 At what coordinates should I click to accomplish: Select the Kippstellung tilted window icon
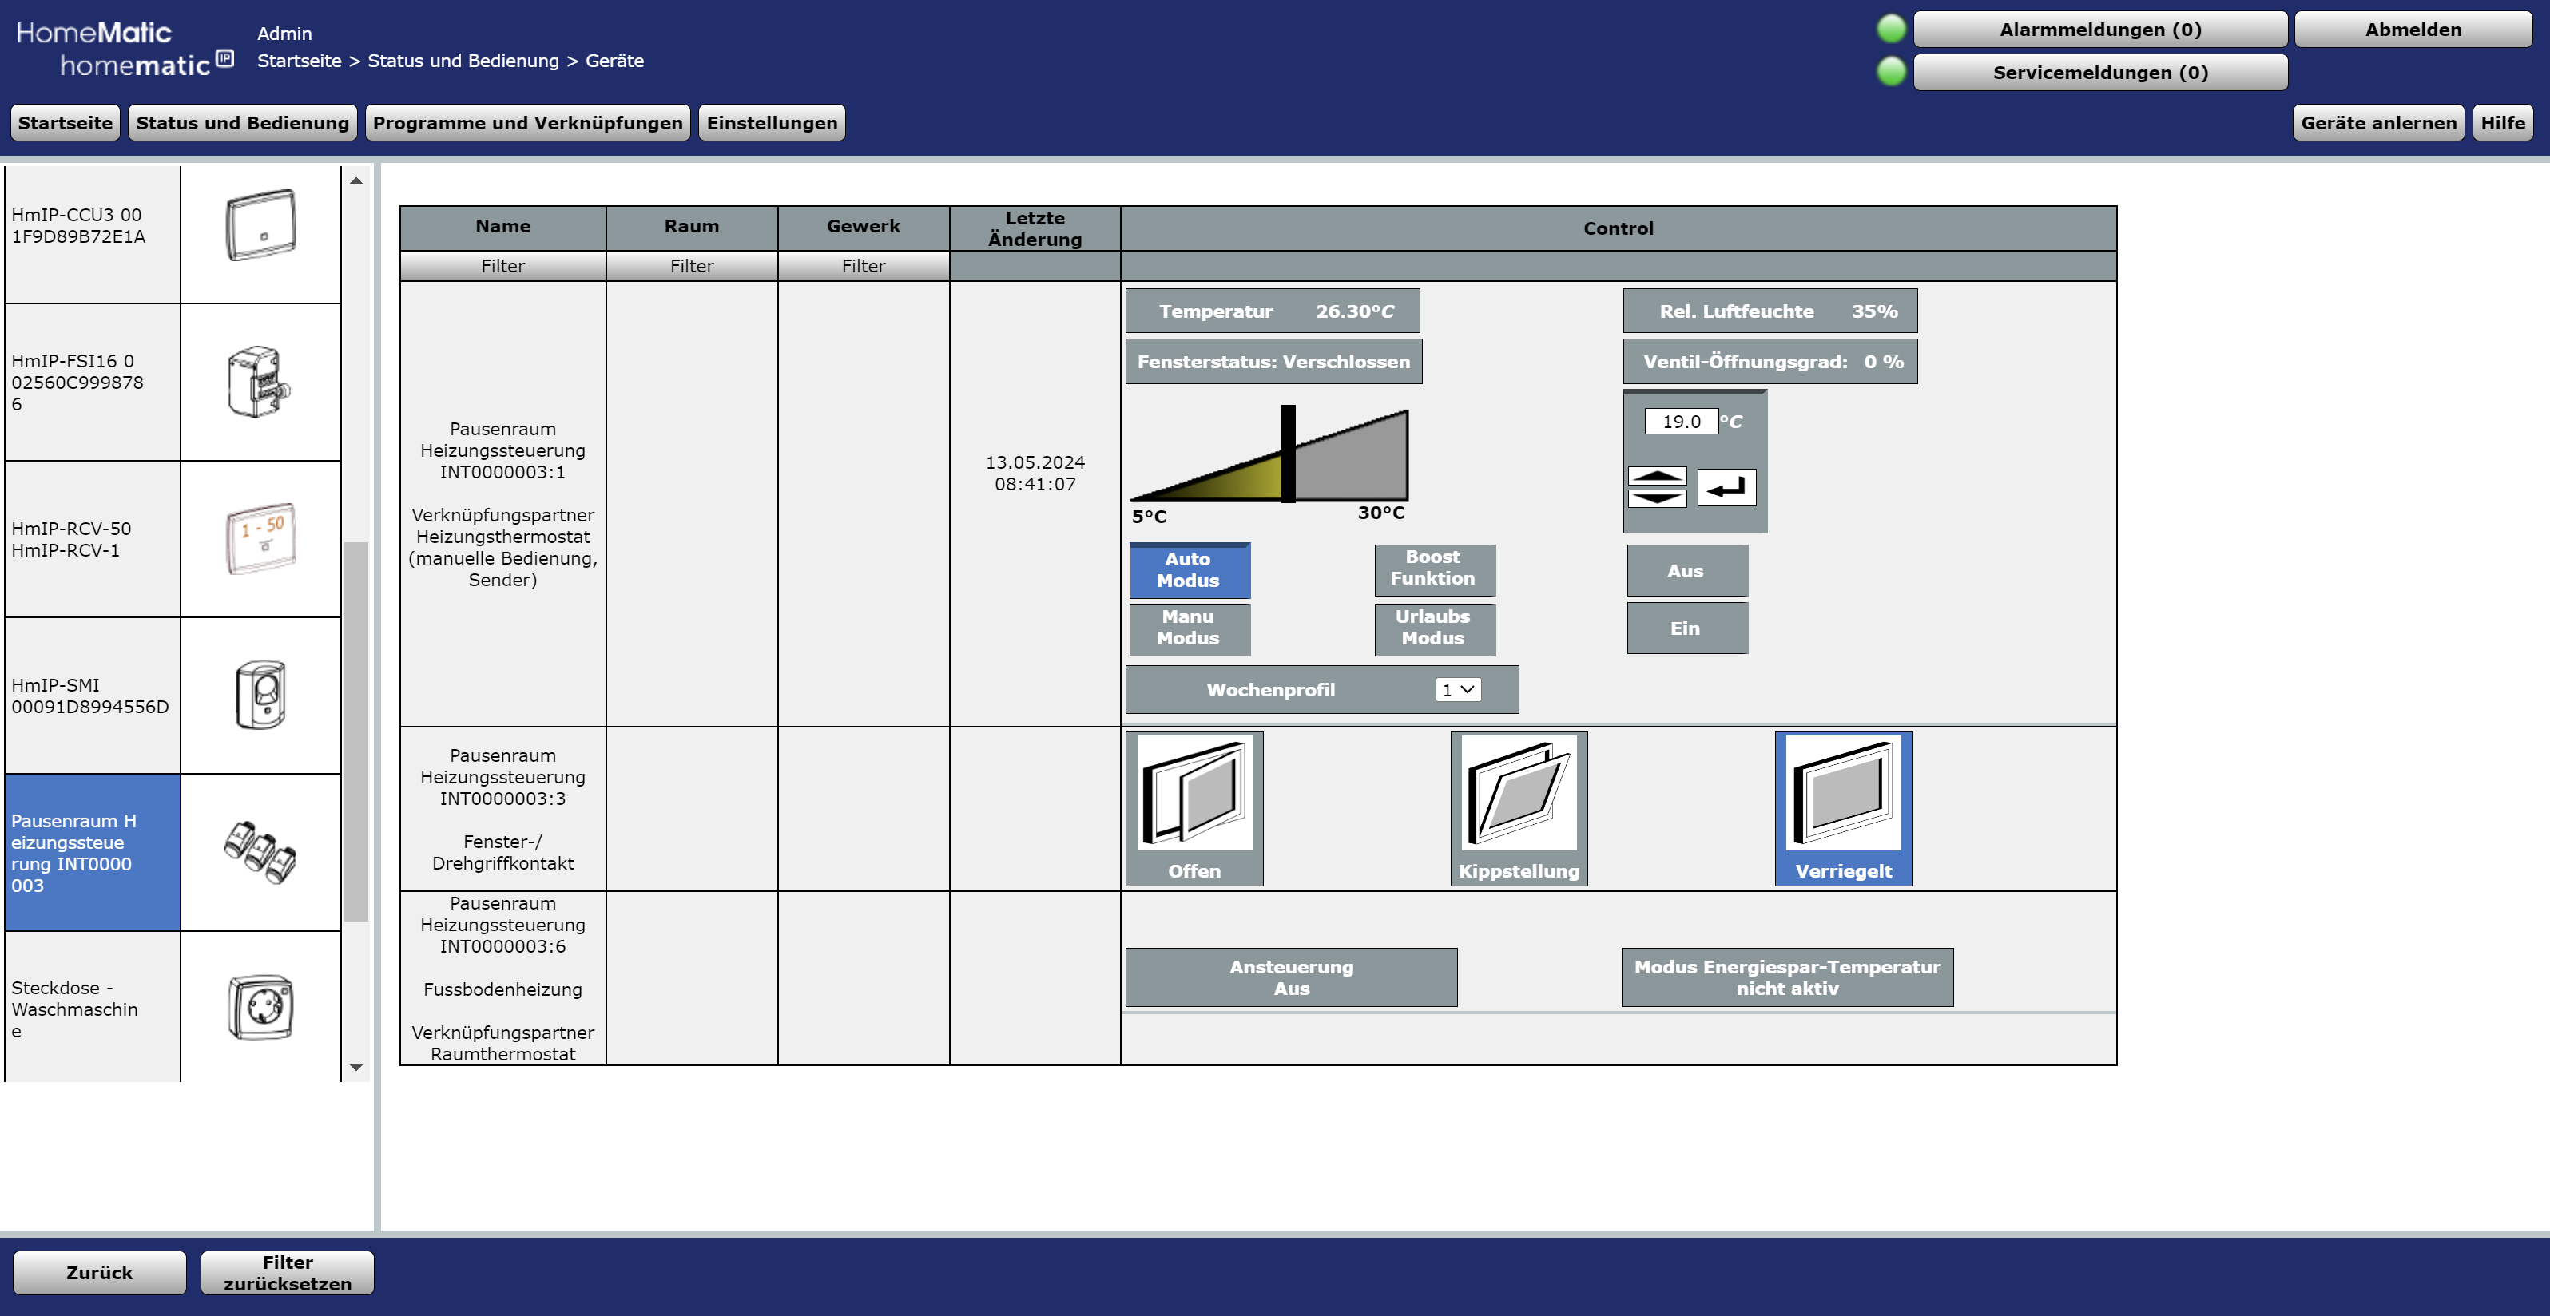[x=1519, y=794]
